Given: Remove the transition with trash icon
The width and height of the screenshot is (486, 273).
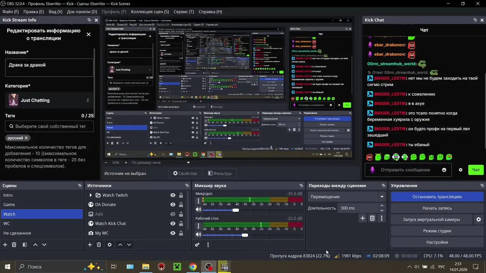Looking at the screenshot, I should pos(372,218).
